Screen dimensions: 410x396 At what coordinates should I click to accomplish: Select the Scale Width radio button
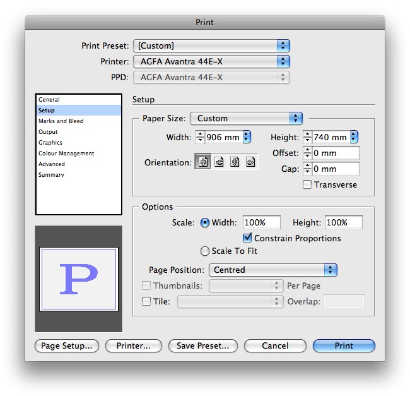click(x=205, y=223)
